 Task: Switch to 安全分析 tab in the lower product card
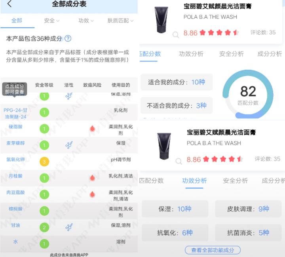(x=236, y=181)
